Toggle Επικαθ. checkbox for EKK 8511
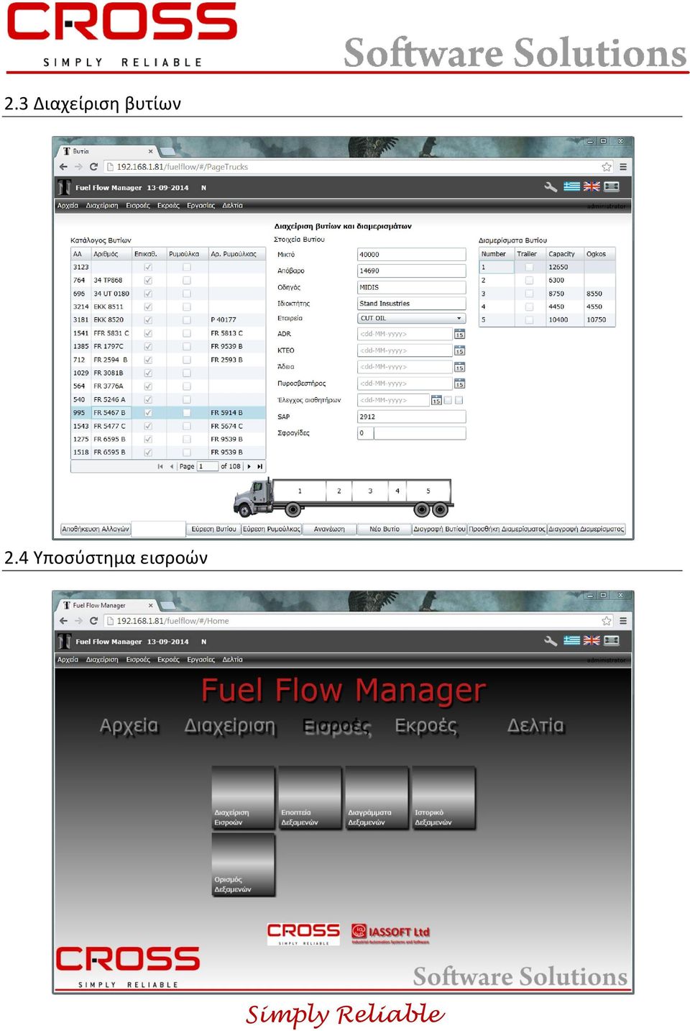The height and width of the screenshot is (1031, 690). pos(148,307)
